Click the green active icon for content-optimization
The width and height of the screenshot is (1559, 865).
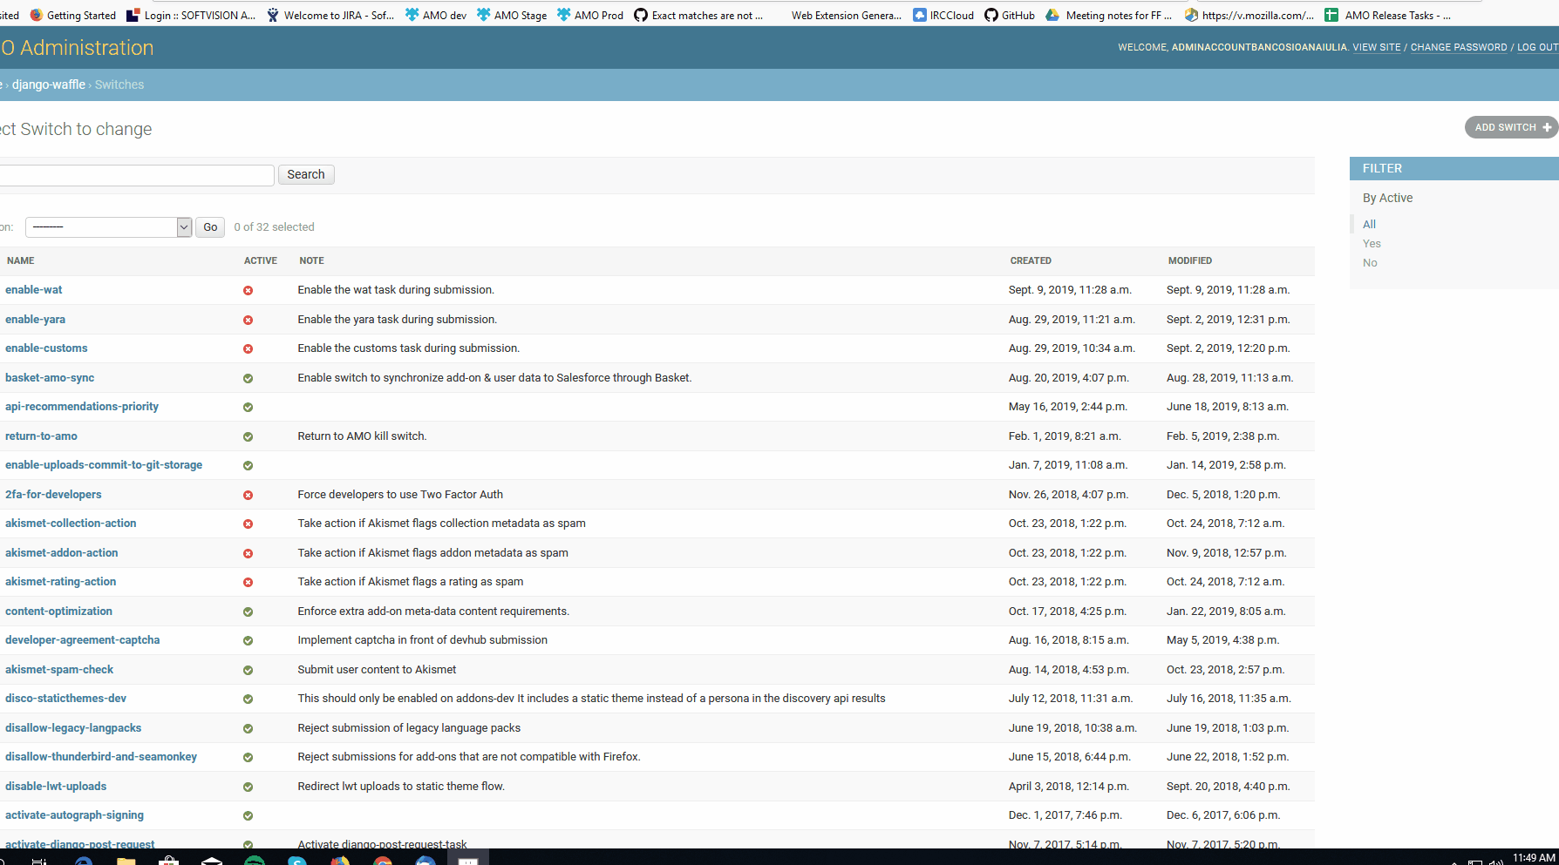tap(248, 612)
